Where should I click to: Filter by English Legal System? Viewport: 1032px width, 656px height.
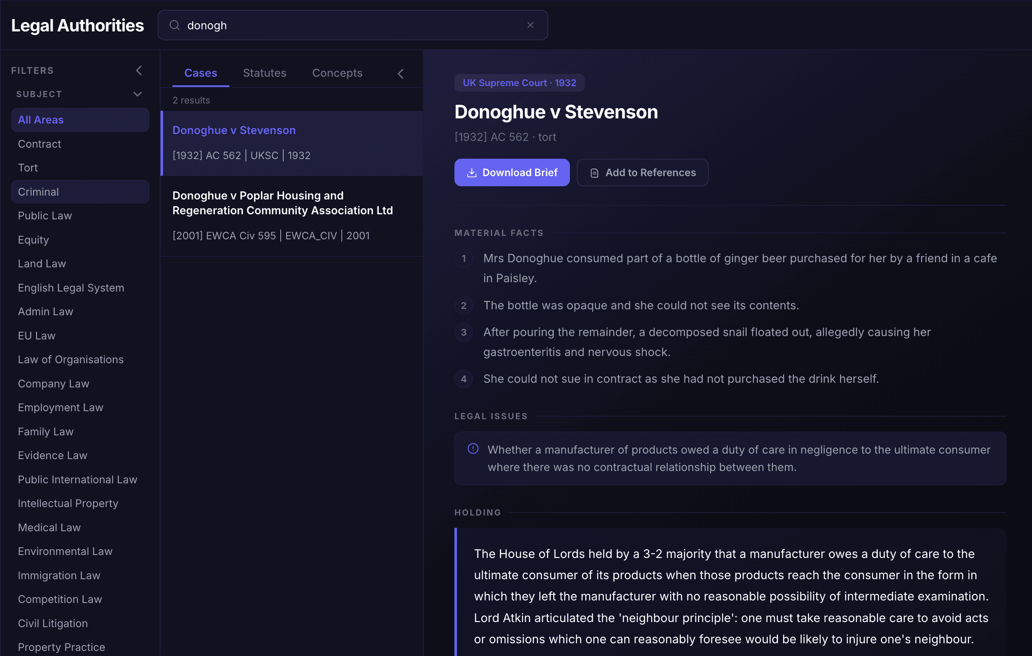pos(80,288)
